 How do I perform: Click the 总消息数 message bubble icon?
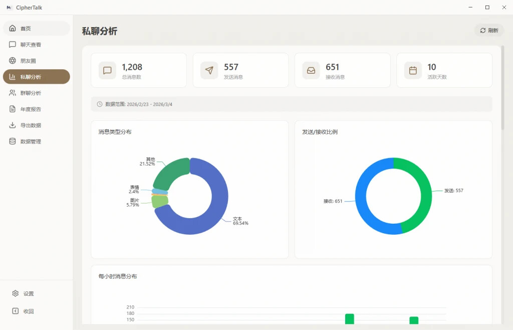pyautogui.click(x=107, y=70)
